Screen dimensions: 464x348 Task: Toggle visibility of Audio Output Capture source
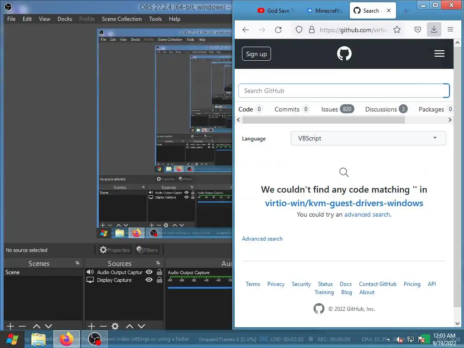click(149, 272)
